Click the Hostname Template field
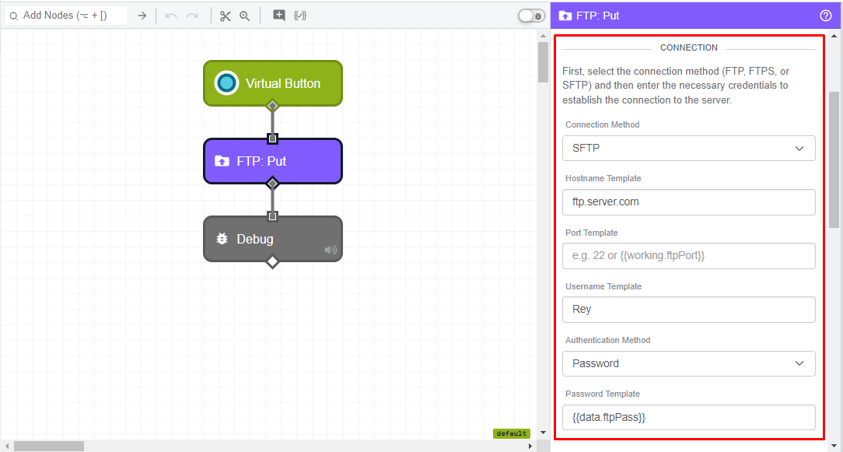Viewport: 843px width, 452px height. click(x=689, y=201)
